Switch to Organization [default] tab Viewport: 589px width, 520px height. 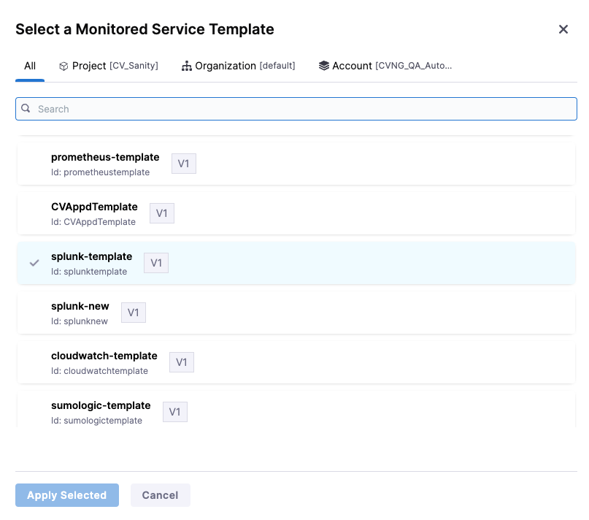tap(239, 66)
